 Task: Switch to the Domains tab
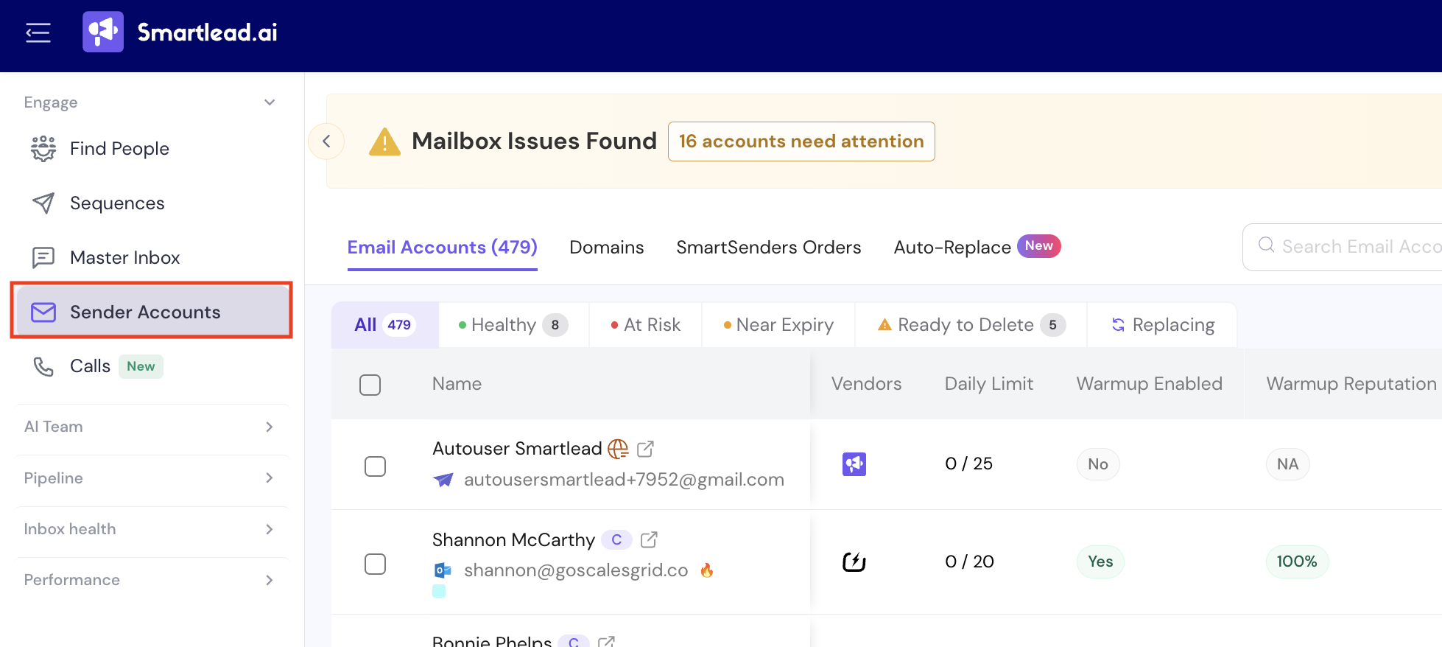(607, 248)
